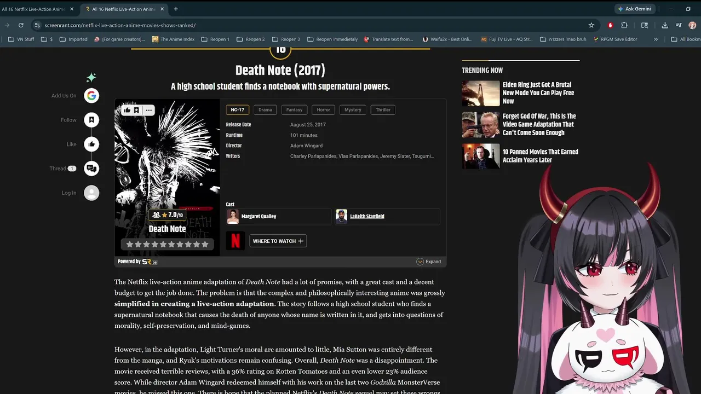
Task: Select the NC-17 rating tag
Action: [237, 110]
